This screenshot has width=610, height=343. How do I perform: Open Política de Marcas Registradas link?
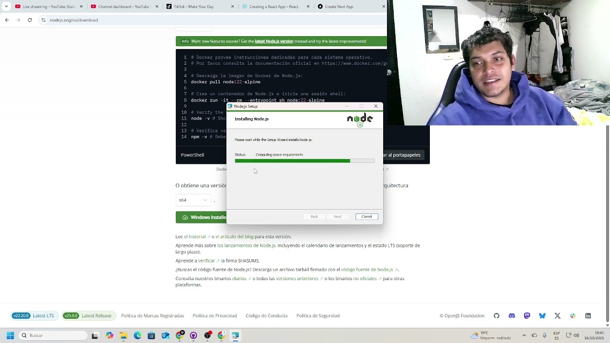pos(152,316)
